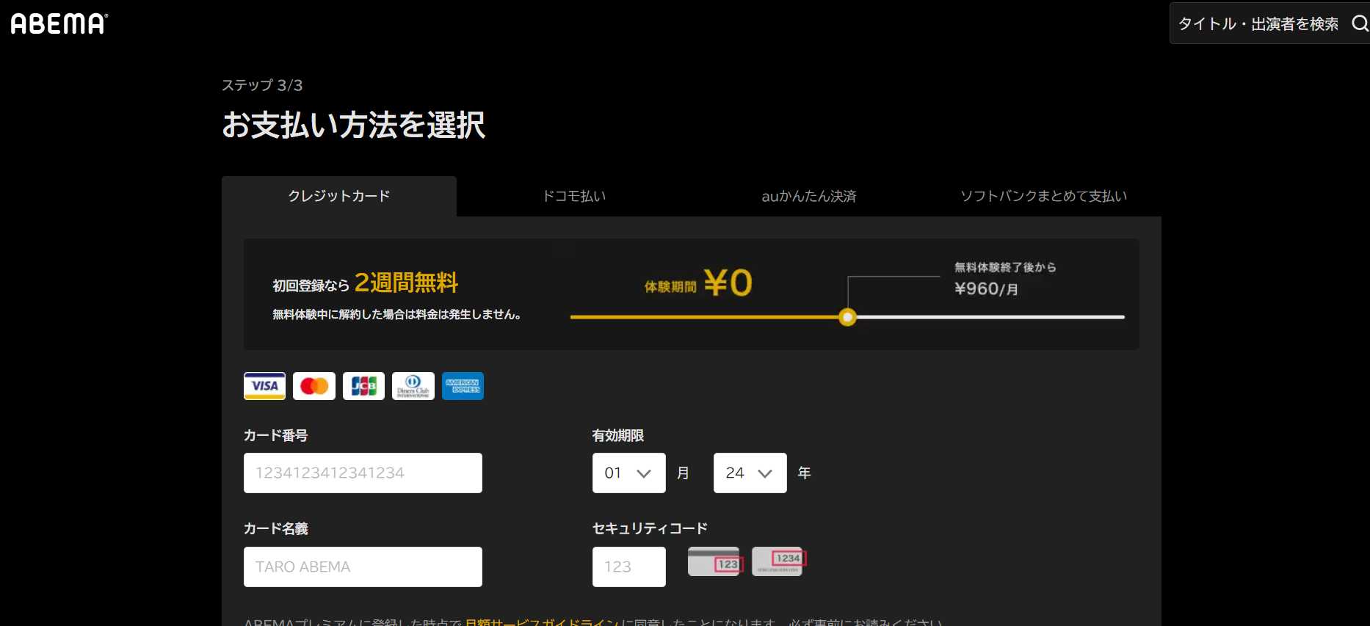Click the ステップ 3/3 text
The width and height of the screenshot is (1370, 626).
(x=262, y=85)
